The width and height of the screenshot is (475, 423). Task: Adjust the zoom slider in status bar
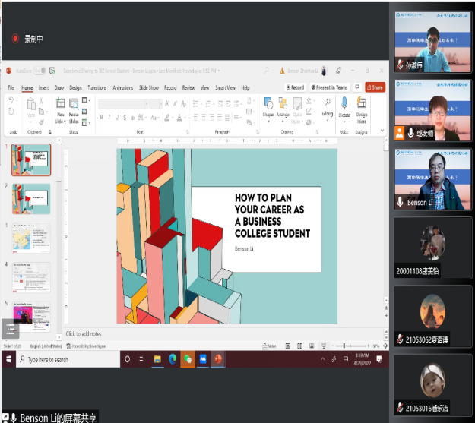(x=344, y=346)
